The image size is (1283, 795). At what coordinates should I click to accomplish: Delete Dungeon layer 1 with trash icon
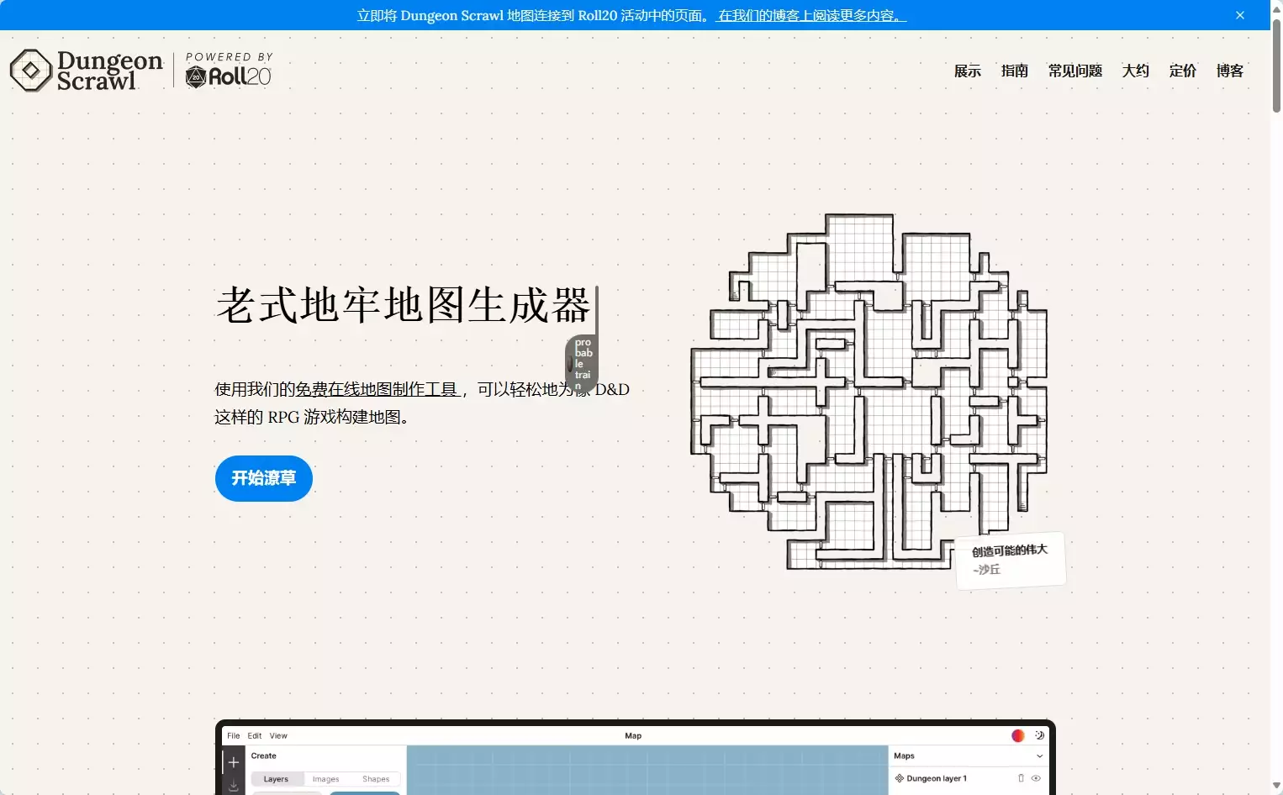1022,778
